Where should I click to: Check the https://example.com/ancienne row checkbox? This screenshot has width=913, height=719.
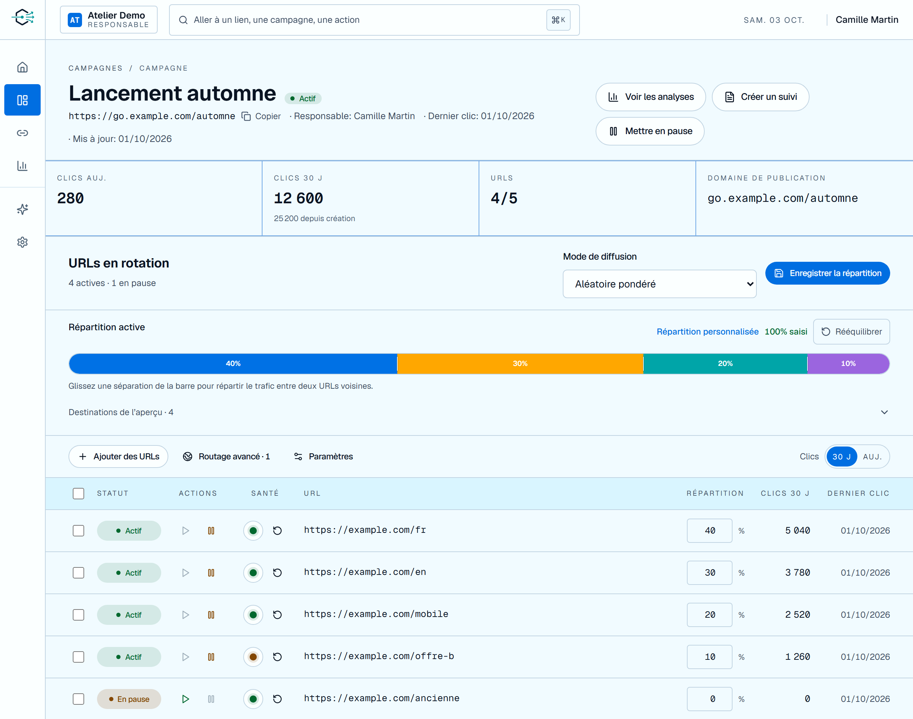click(x=78, y=699)
